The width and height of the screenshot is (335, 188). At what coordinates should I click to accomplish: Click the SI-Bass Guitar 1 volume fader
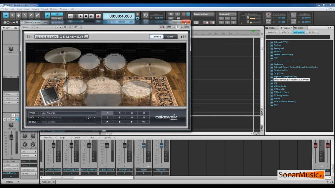pos(107,145)
